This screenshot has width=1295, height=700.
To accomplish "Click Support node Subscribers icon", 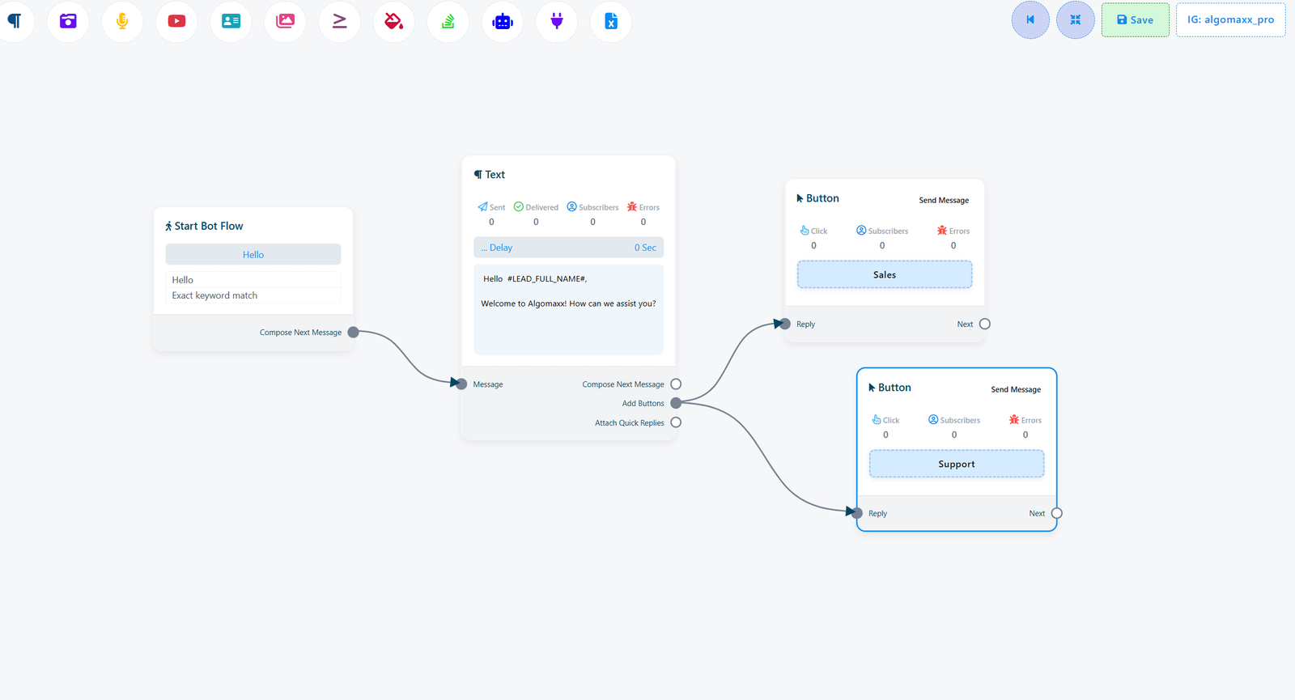I will tap(933, 419).
